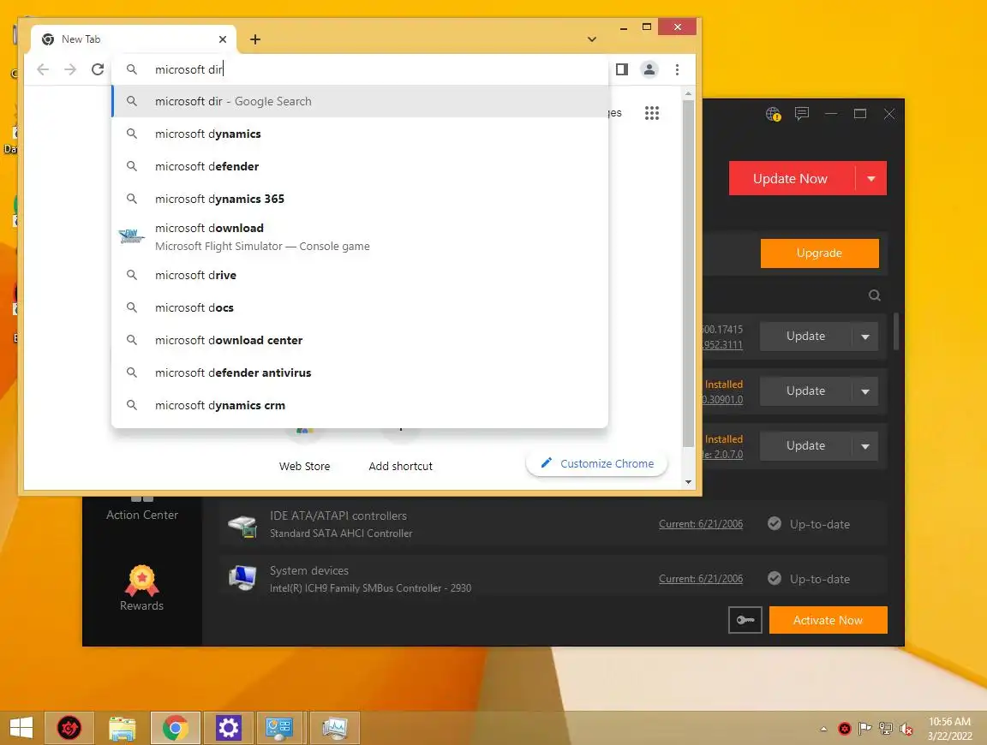Click the Flight Simulator suggestion thumbnail
This screenshot has height=745, width=987.
click(x=132, y=236)
